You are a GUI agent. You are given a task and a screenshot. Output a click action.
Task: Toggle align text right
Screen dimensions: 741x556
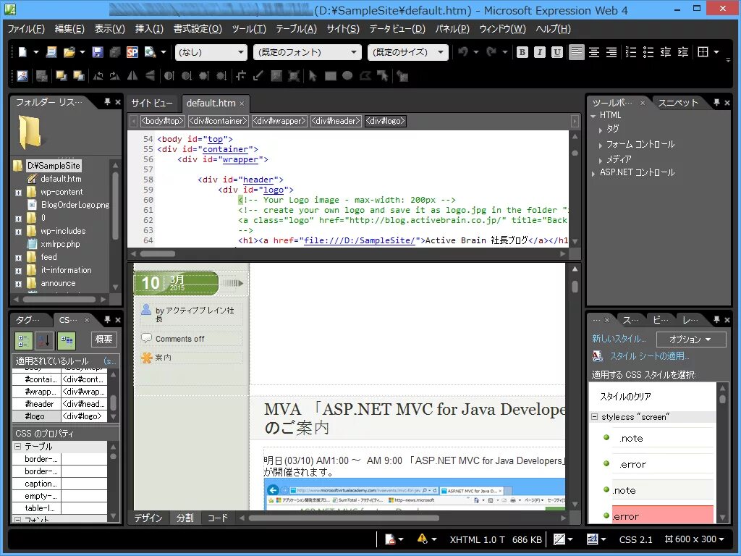coord(611,52)
